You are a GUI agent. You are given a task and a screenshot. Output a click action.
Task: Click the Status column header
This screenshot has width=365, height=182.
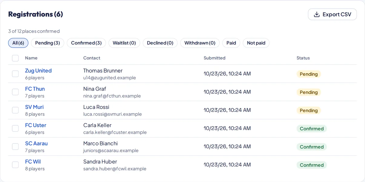coord(303,58)
